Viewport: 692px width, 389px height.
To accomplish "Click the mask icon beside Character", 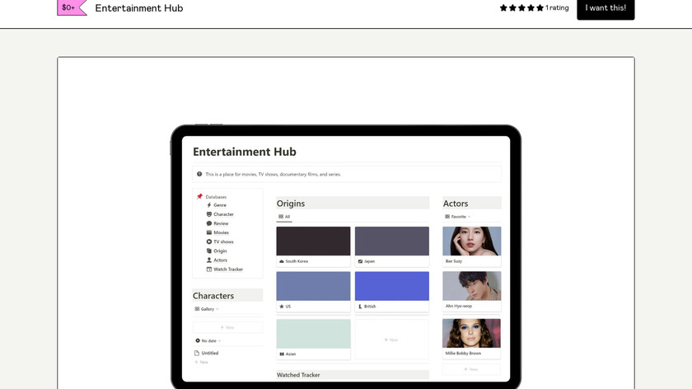I will (x=209, y=214).
